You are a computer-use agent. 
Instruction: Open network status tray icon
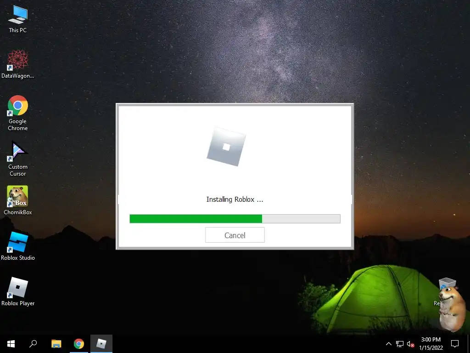[400, 344]
